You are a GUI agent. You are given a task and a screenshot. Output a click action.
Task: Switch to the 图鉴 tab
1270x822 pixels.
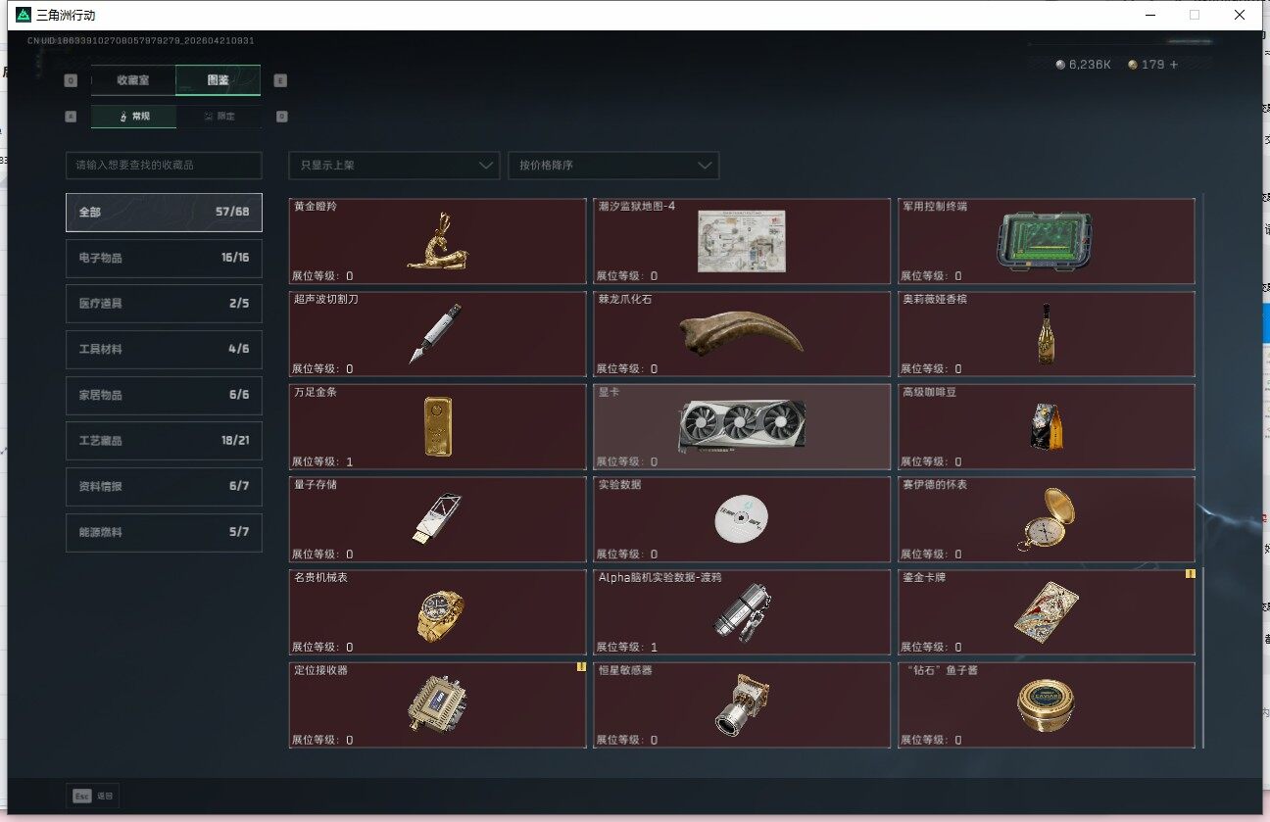pos(219,80)
